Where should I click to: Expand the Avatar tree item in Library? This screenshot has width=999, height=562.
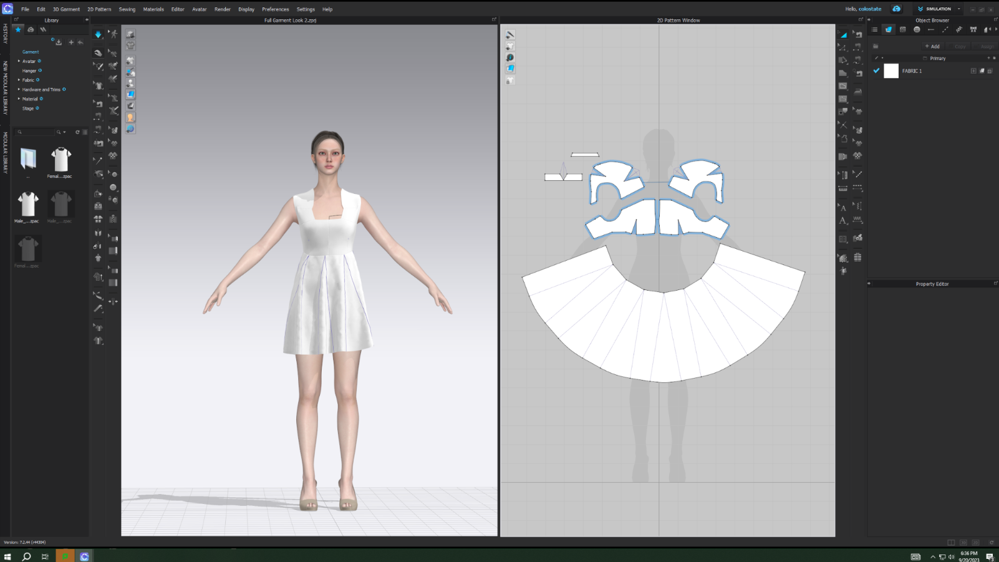tap(19, 61)
